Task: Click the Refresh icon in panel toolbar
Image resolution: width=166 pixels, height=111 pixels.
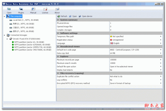Action: 59,16
